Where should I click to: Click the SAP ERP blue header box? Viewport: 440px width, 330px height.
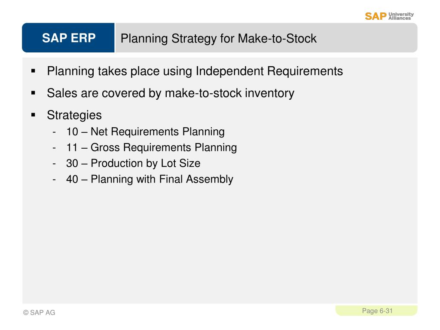pyautogui.click(x=68, y=38)
